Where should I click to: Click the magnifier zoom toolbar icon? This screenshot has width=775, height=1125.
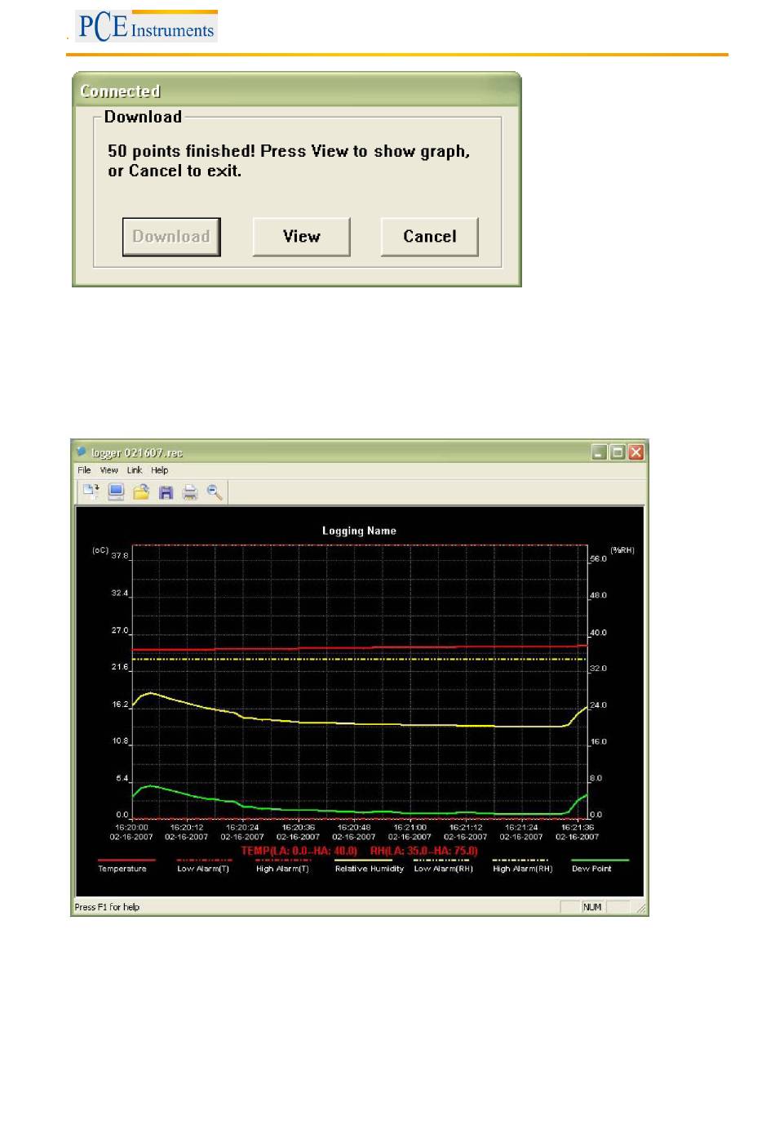pyautogui.click(x=215, y=492)
